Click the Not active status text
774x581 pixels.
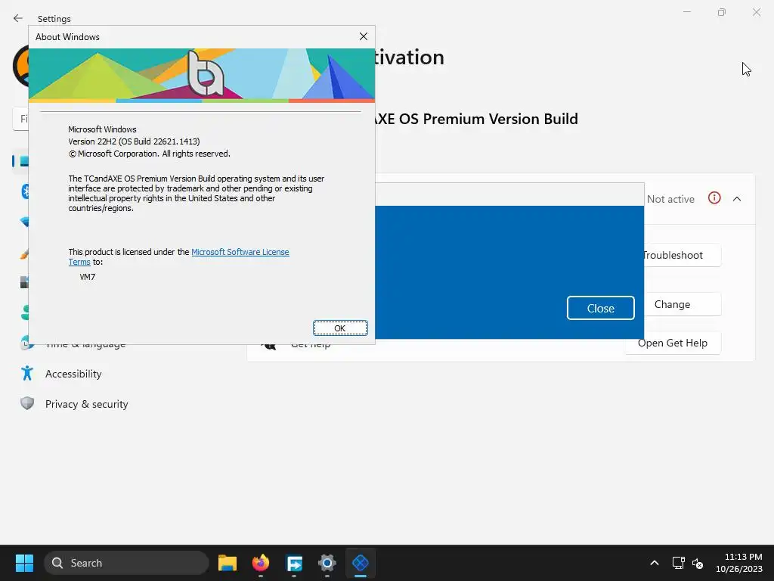(x=670, y=199)
